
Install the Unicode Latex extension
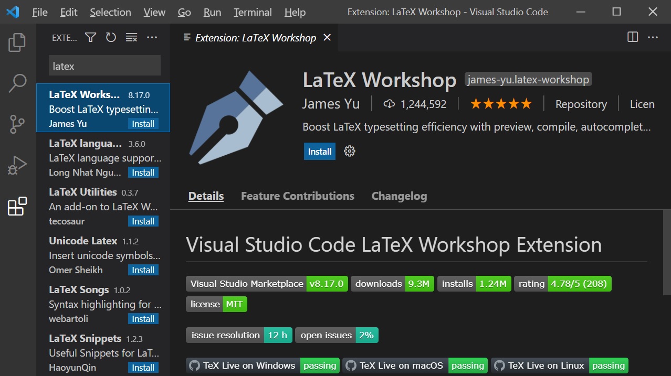[143, 270]
